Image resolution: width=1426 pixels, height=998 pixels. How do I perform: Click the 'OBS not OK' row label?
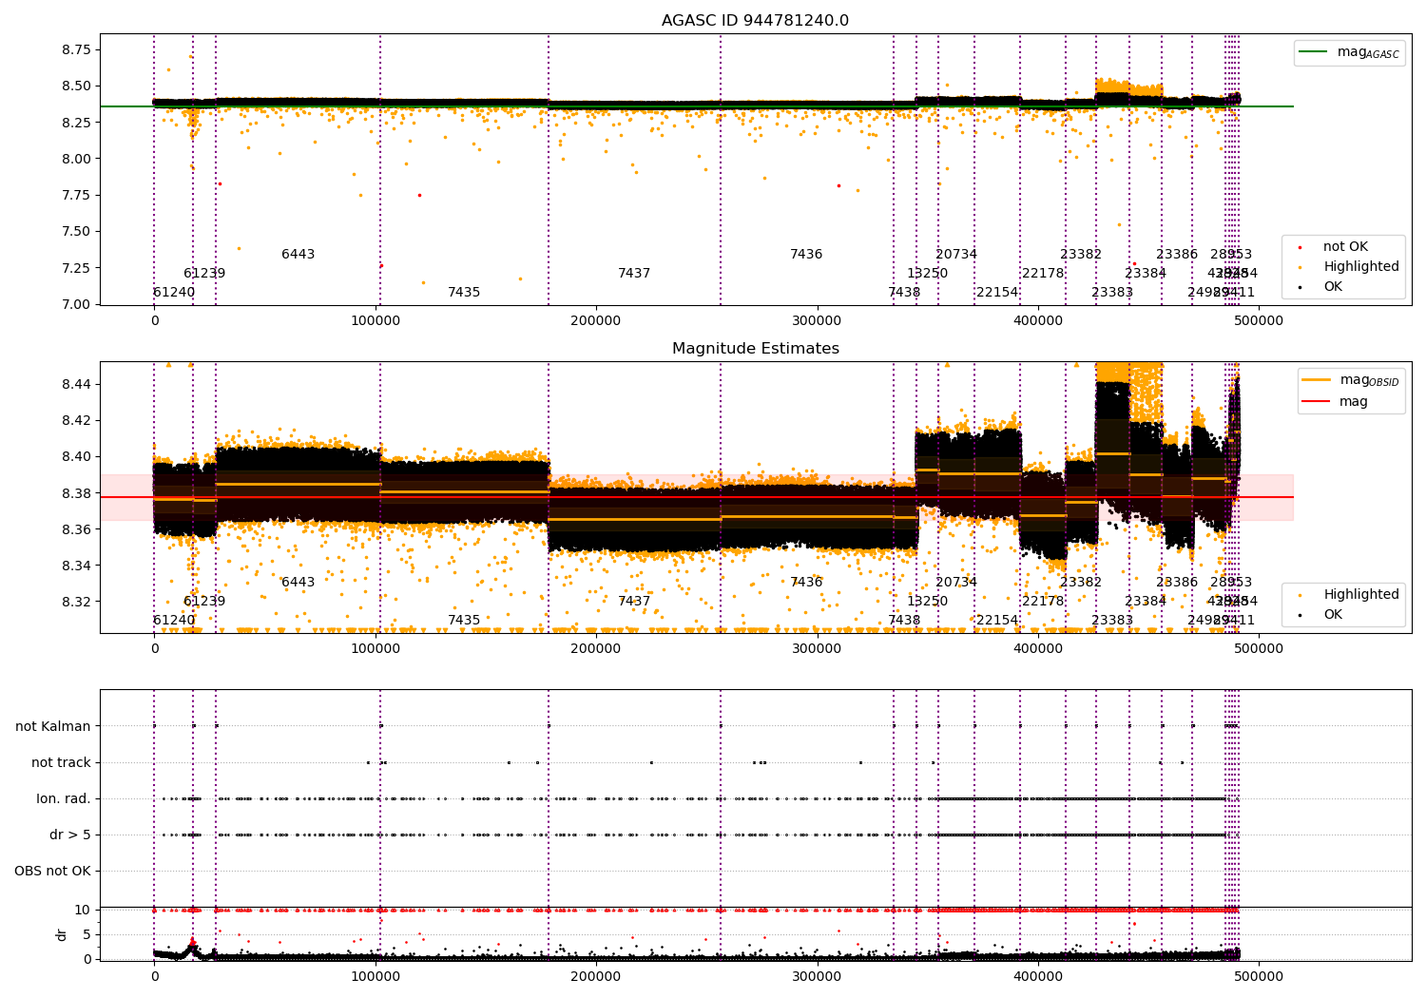coord(52,872)
